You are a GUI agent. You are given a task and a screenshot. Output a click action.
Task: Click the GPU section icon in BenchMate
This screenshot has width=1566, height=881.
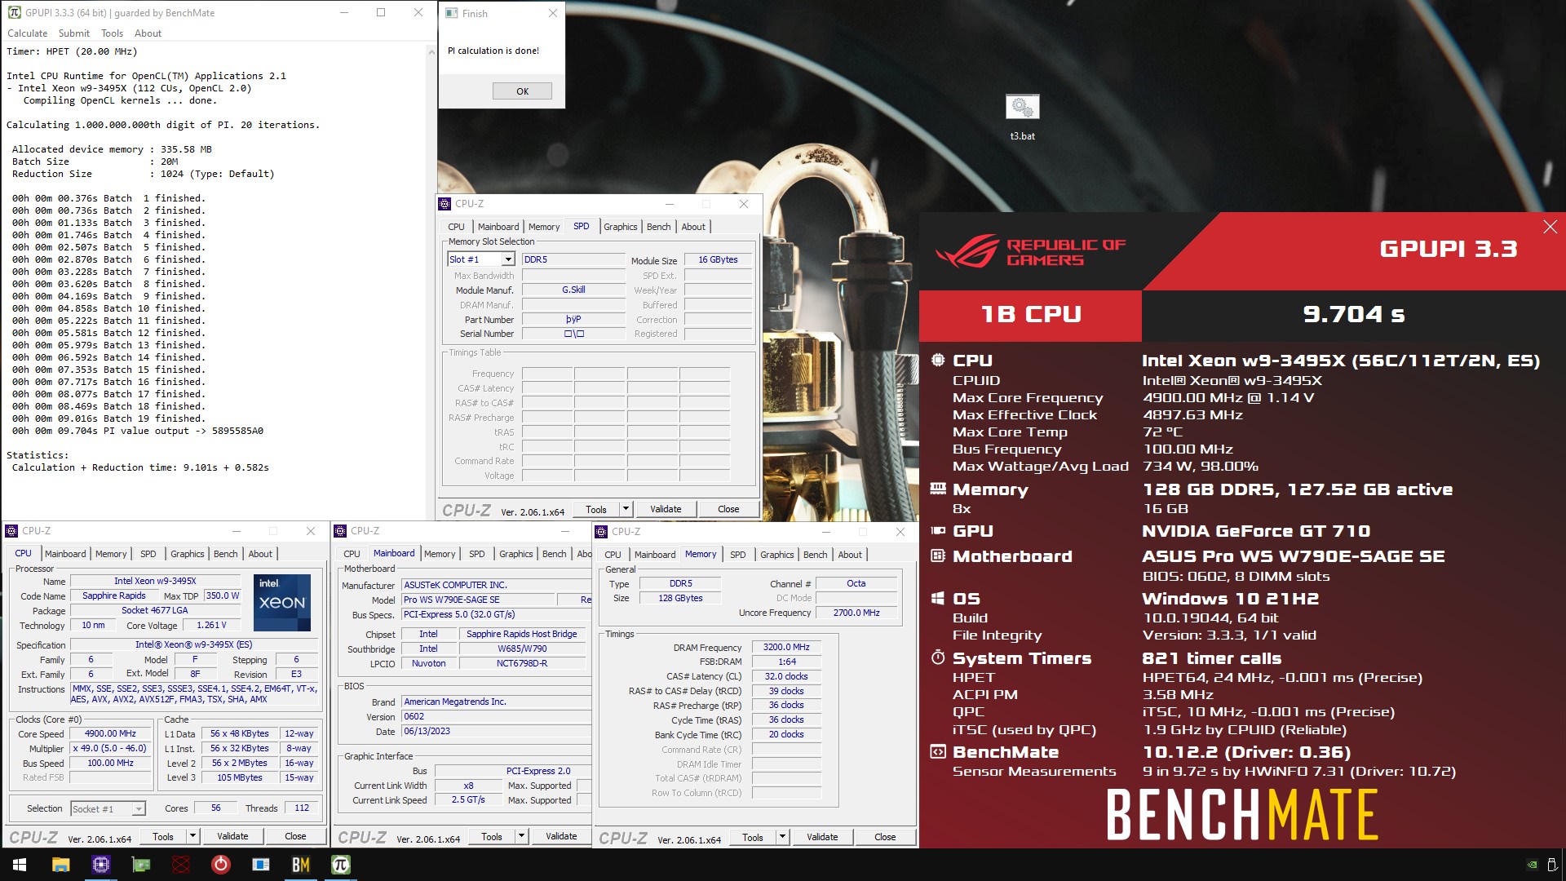[x=938, y=530]
